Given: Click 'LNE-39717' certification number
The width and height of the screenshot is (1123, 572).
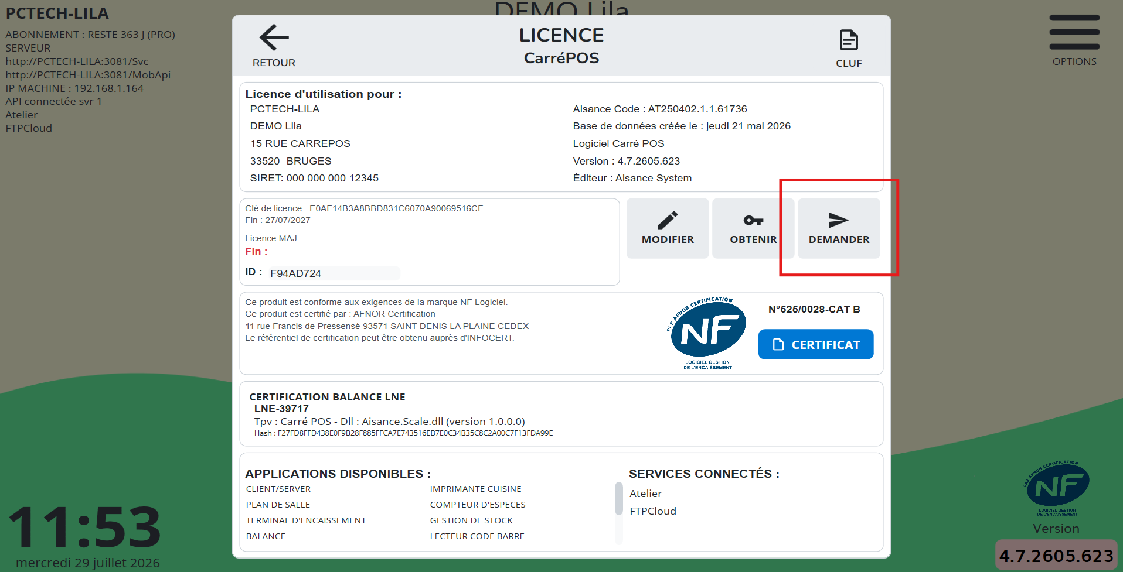Looking at the screenshot, I should [281, 409].
